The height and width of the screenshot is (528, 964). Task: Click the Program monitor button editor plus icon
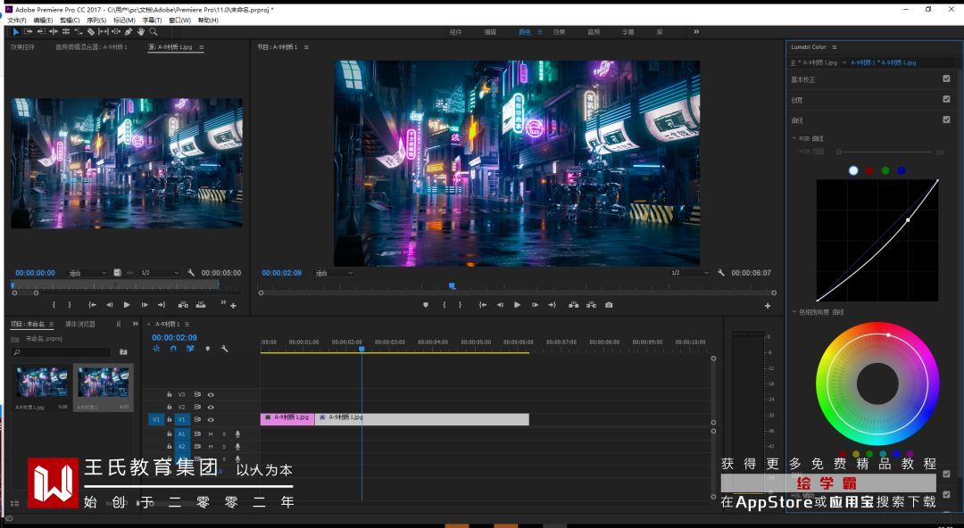(x=767, y=306)
